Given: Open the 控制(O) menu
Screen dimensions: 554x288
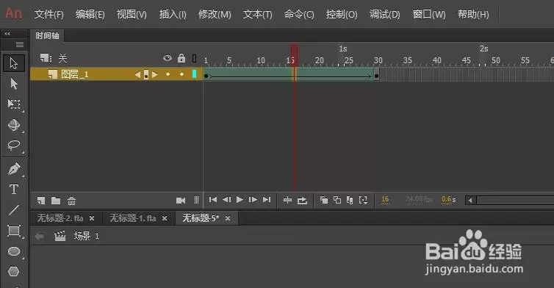Looking at the screenshot, I should pos(342,15).
